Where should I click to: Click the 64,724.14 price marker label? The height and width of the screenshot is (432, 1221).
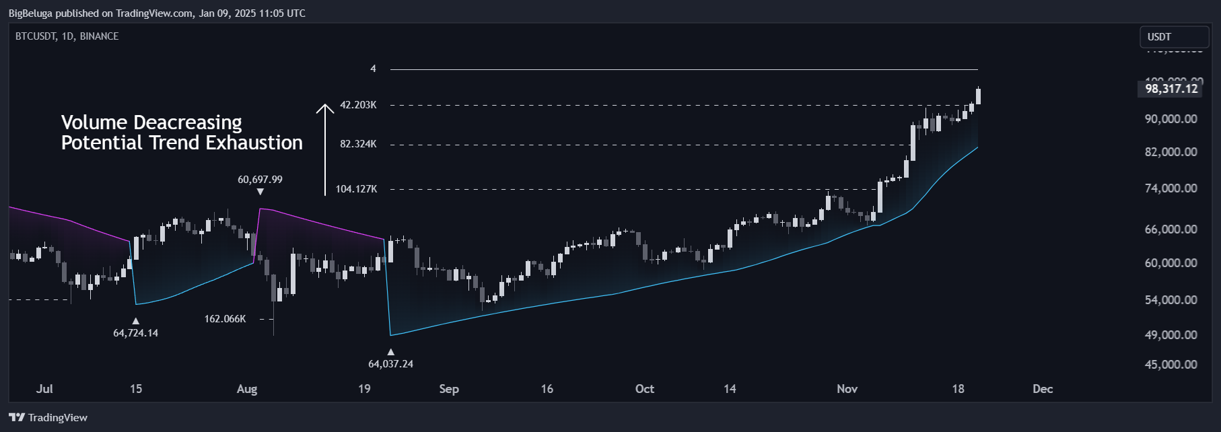[135, 333]
